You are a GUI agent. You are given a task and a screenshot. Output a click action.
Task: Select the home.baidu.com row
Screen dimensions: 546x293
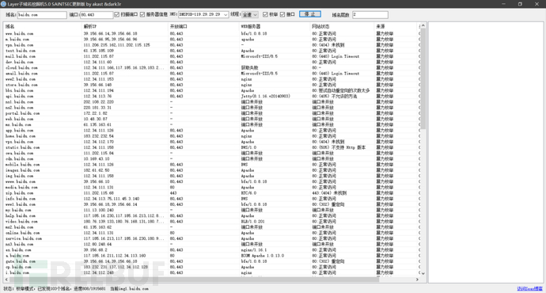211,136
